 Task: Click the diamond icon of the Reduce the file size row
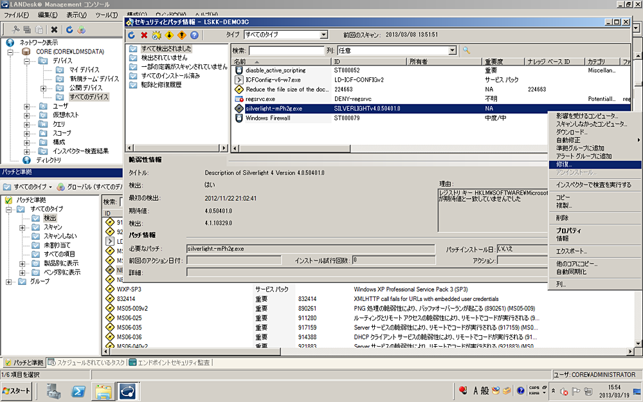(x=239, y=89)
